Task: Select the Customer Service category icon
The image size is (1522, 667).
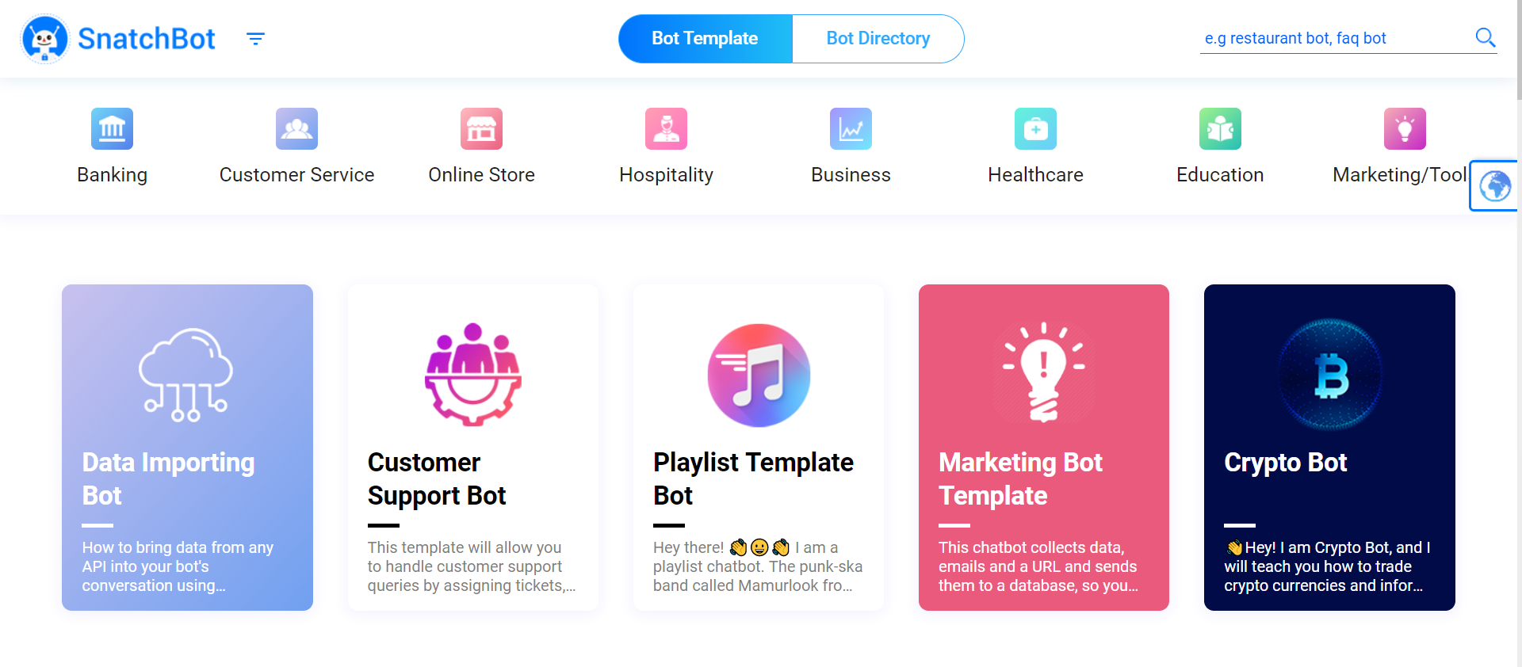Action: coord(296,128)
